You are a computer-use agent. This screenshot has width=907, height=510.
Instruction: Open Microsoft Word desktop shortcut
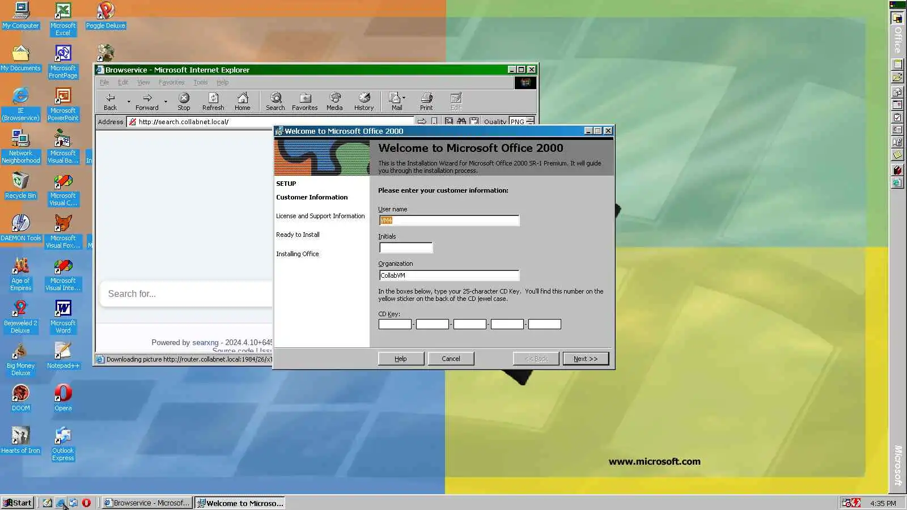point(63,317)
